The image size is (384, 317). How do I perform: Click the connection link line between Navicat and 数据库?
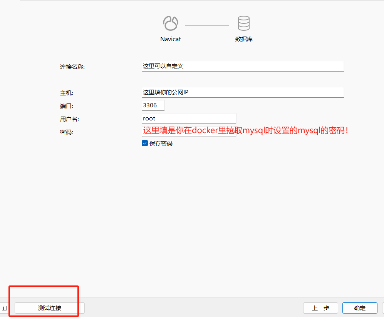tap(207, 24)
